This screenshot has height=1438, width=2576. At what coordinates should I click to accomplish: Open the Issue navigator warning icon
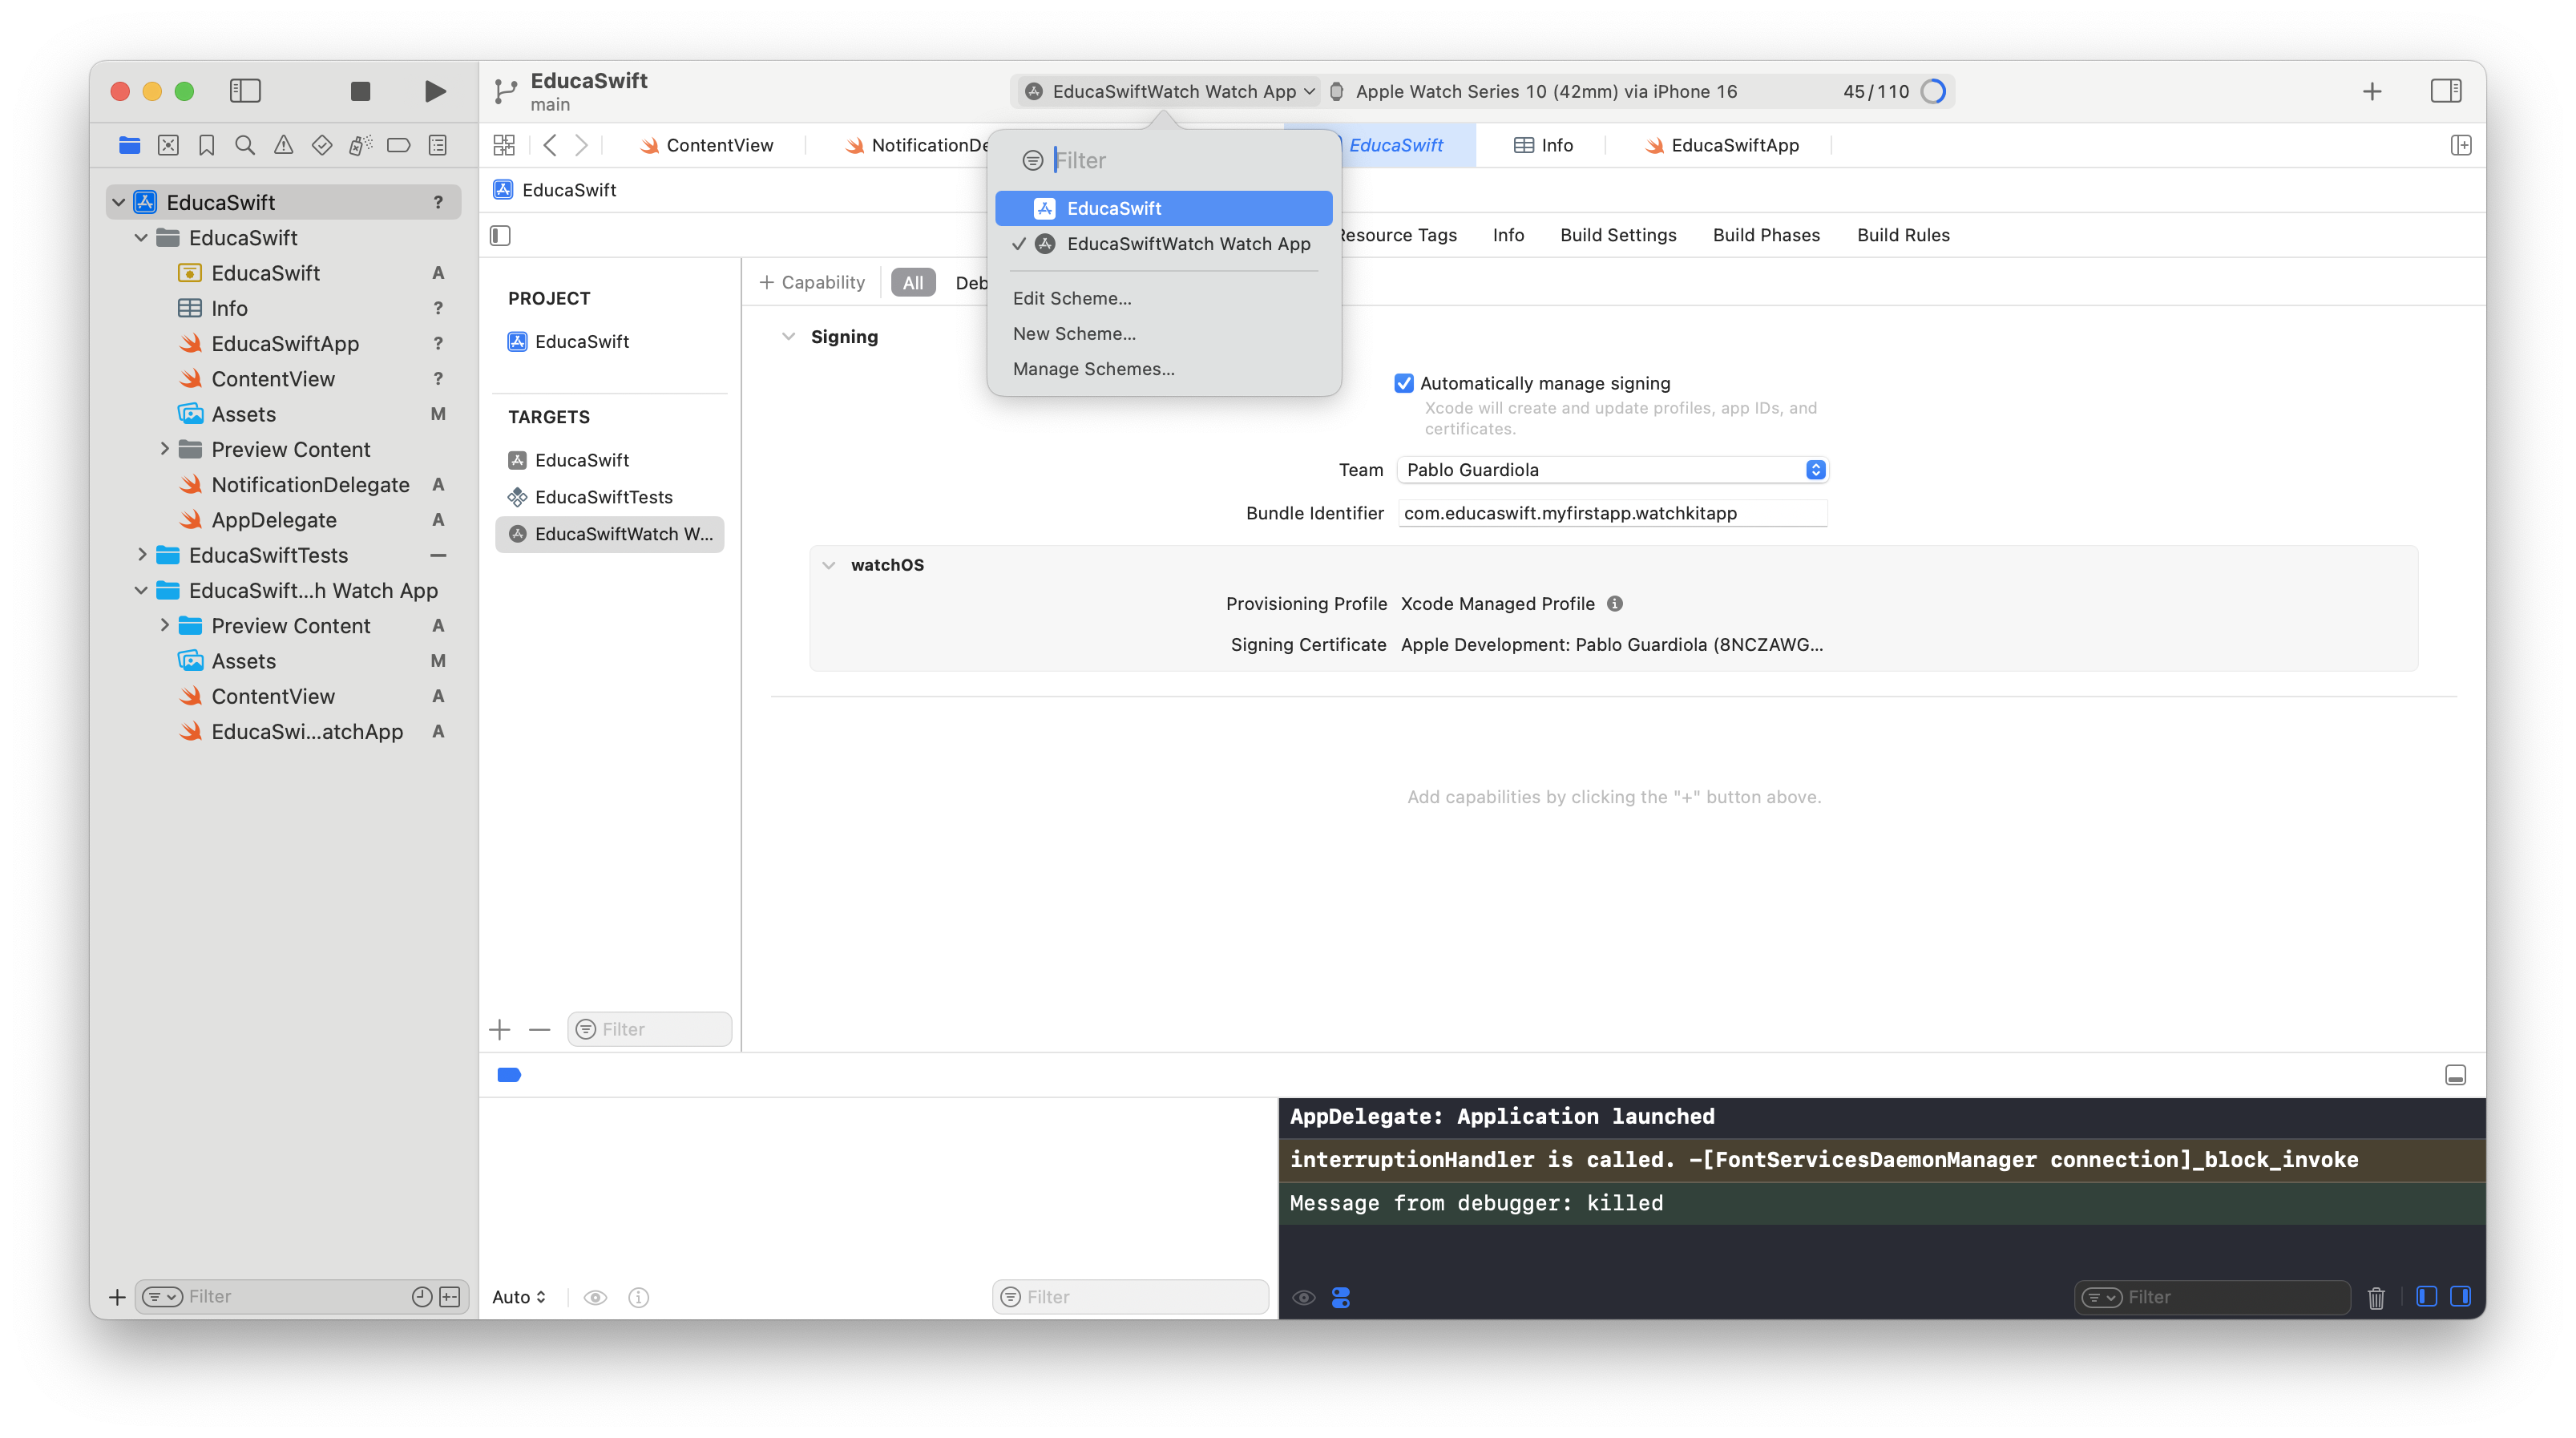point(283,145)
